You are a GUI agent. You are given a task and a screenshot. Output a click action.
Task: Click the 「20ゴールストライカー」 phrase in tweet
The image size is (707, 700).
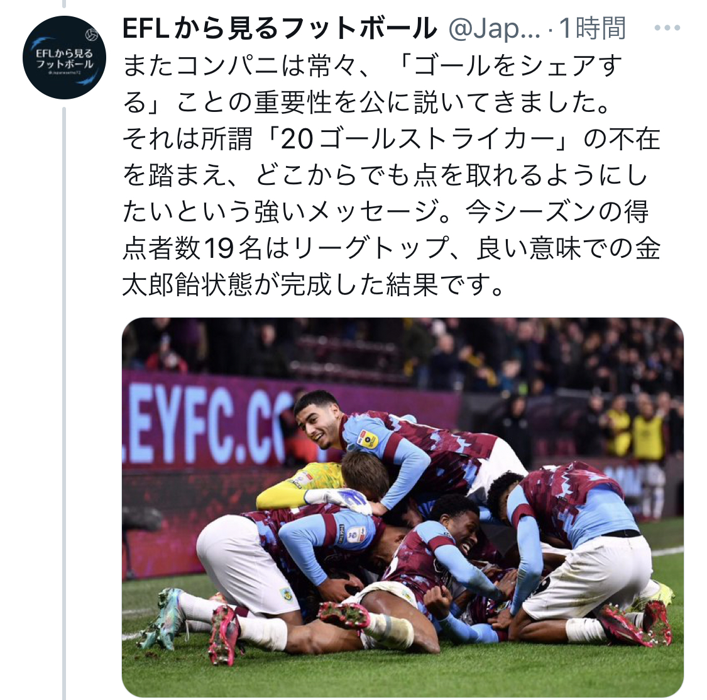[417, 138]
